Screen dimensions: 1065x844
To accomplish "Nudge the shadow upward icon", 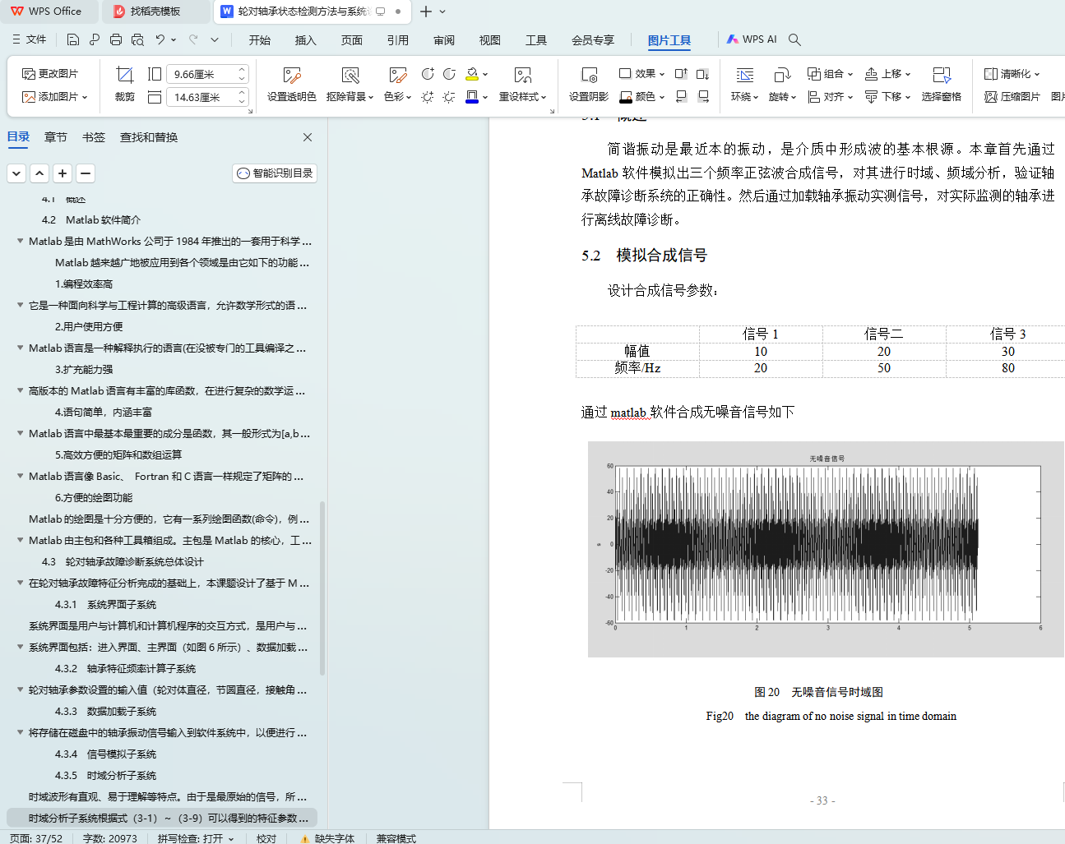I will 681,74.
